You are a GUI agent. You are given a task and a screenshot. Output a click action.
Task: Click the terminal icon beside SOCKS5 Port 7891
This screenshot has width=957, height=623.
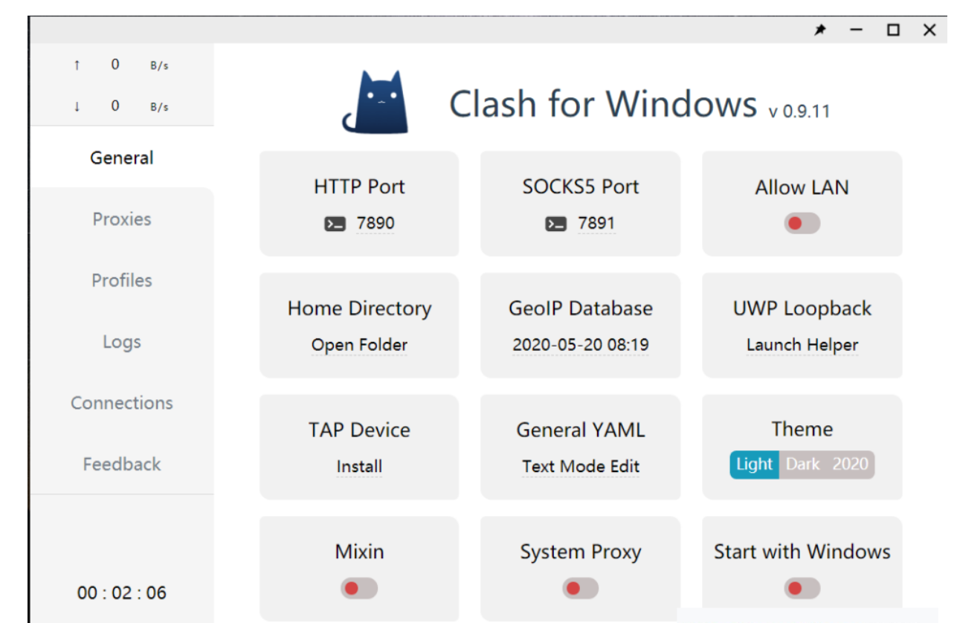point(556,224)
